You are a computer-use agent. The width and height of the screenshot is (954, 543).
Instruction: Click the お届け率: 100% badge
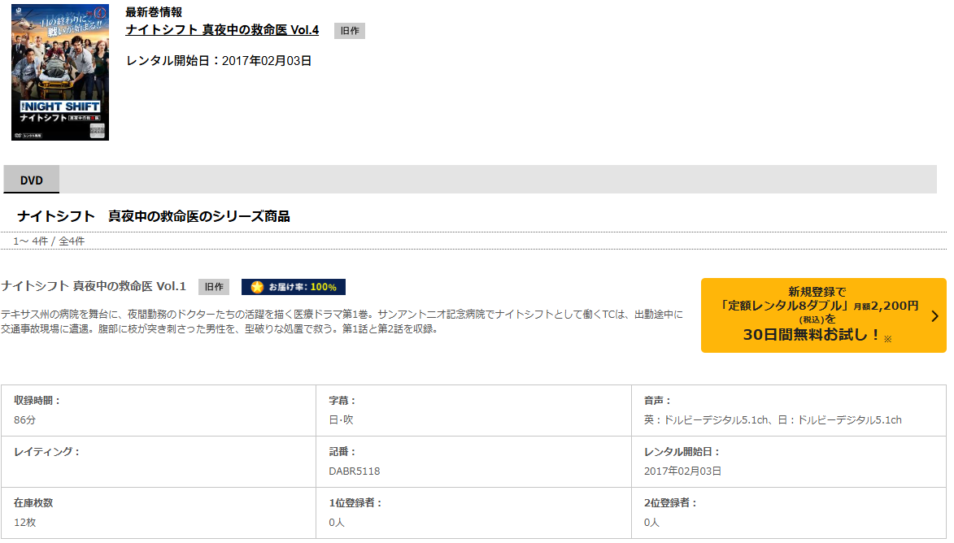[x=294, y=287]
